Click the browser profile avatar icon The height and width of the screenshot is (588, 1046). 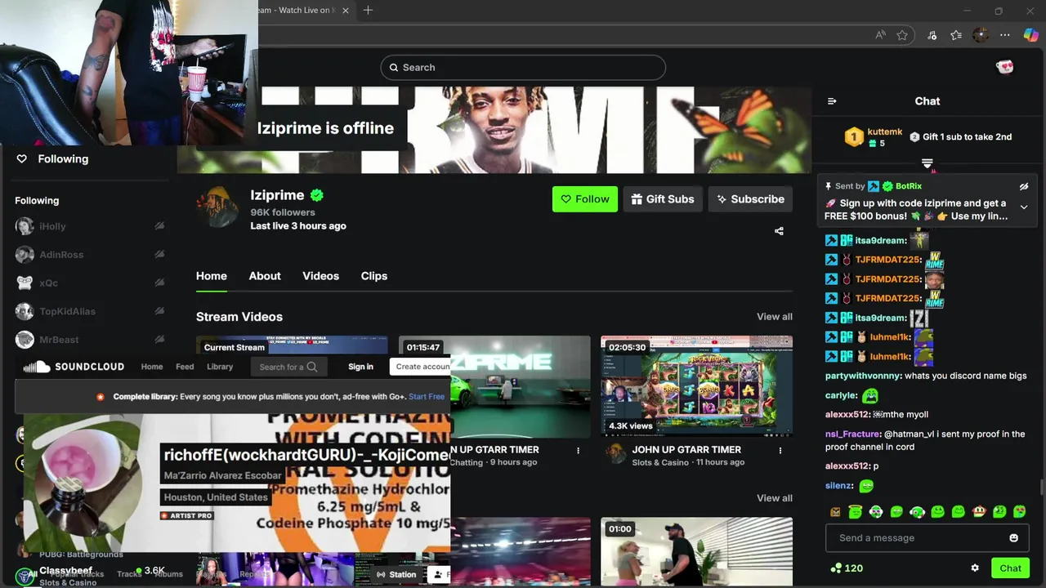981,35
